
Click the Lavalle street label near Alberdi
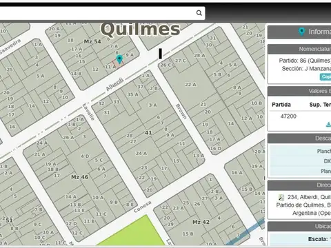pos(88,112)
